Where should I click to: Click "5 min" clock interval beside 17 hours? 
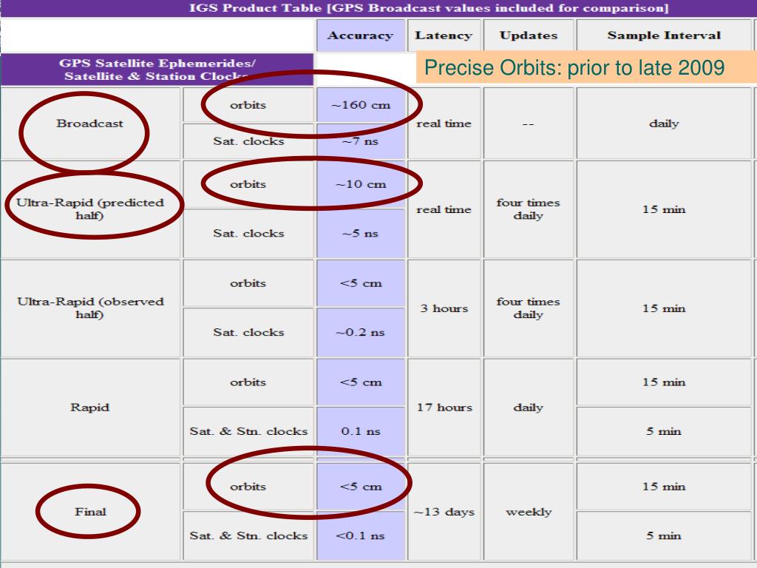[664, 431]
